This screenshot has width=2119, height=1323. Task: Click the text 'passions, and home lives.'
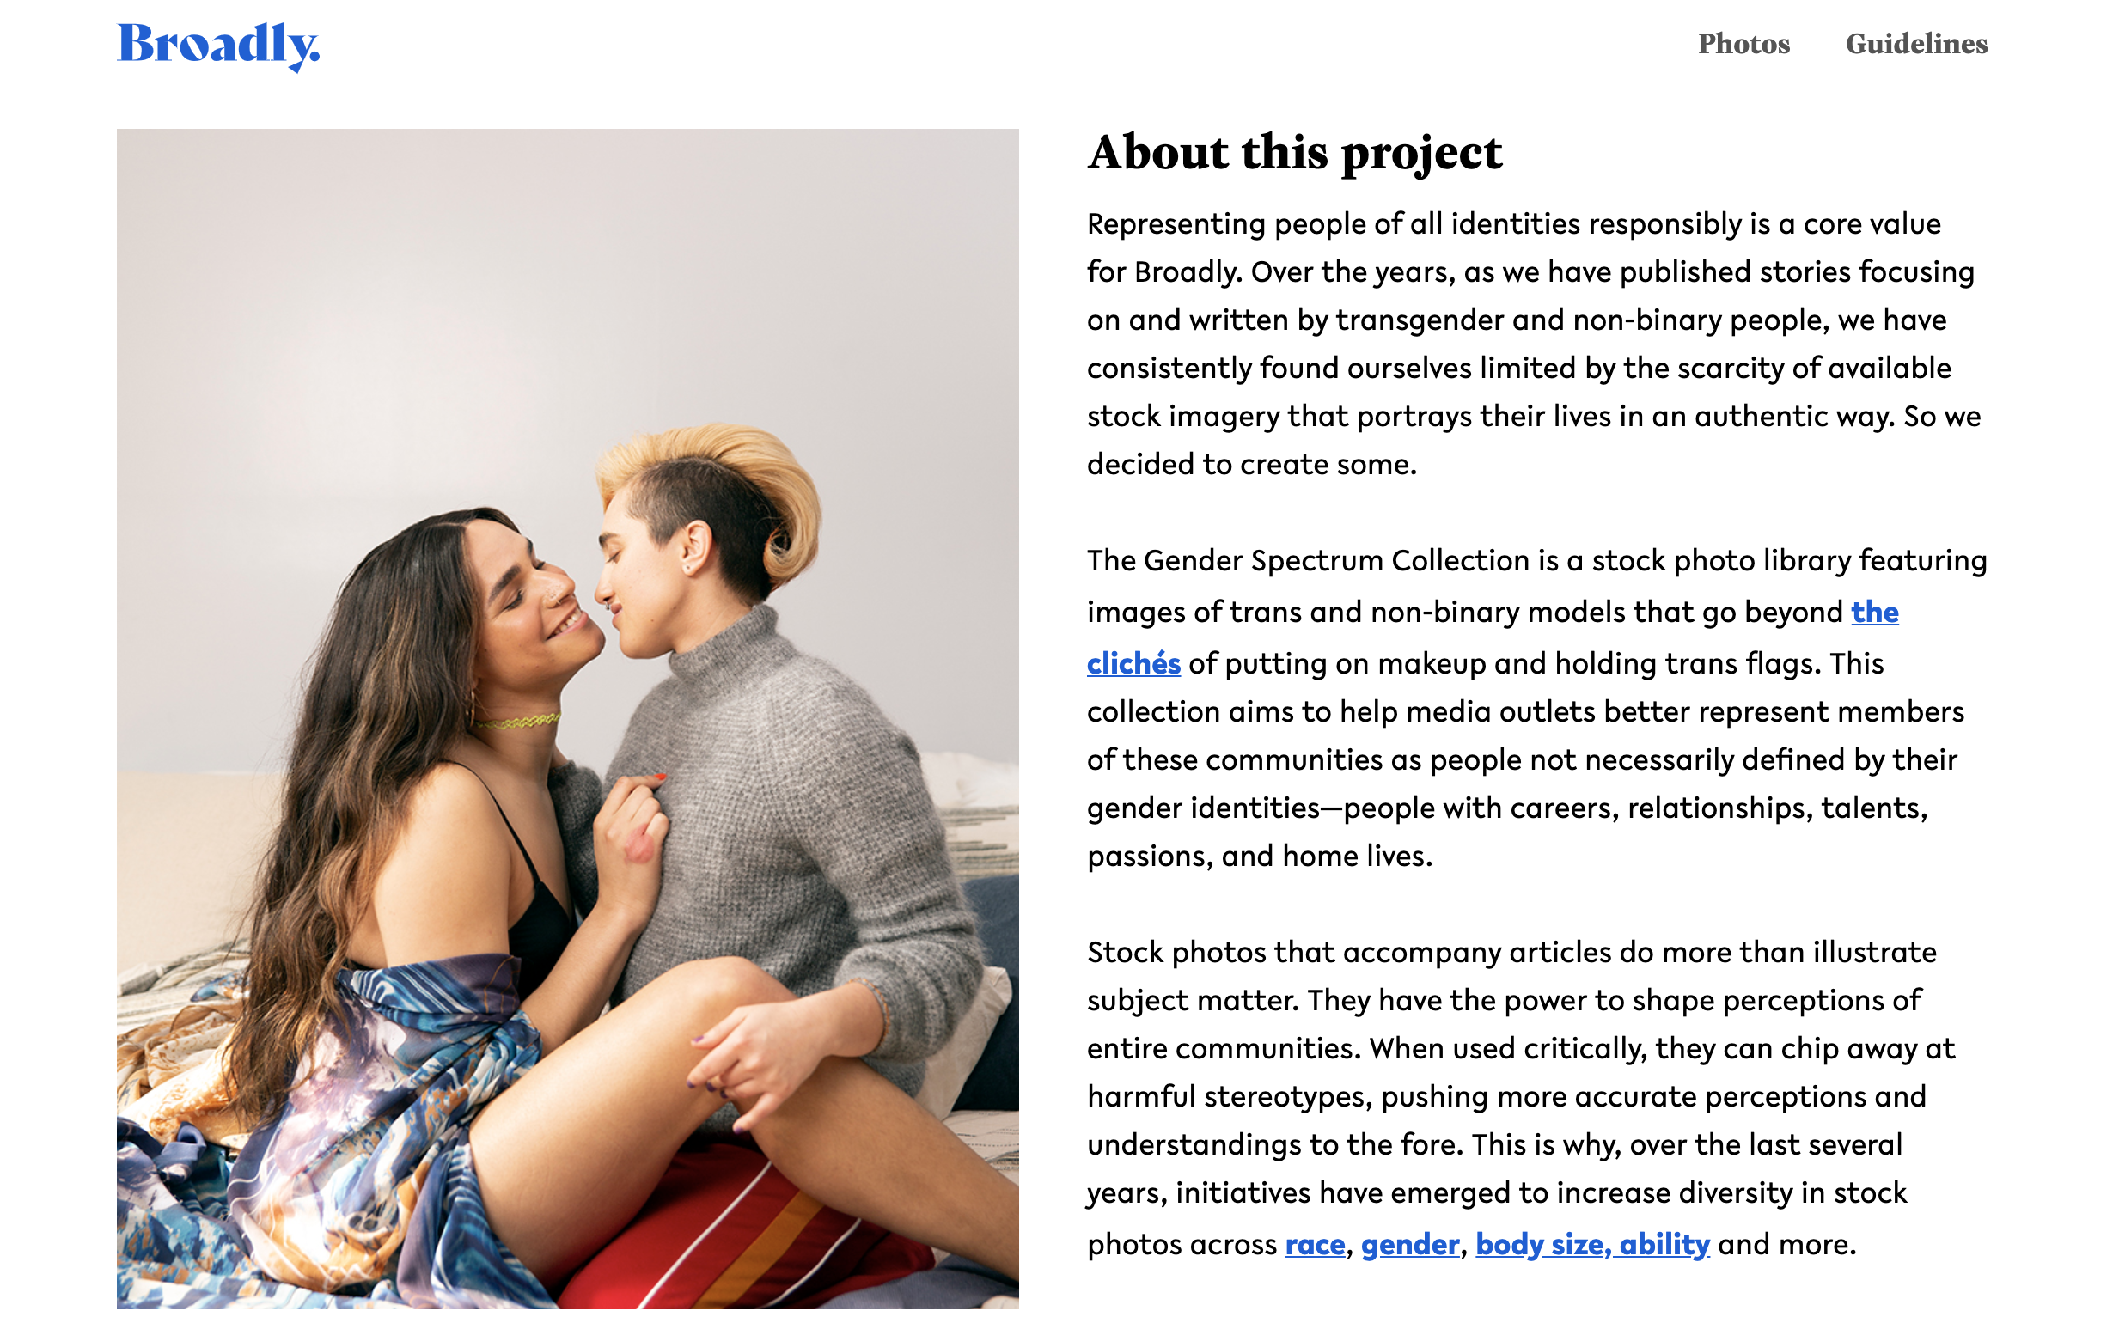pyautogui.click(x=1260, y=856)
